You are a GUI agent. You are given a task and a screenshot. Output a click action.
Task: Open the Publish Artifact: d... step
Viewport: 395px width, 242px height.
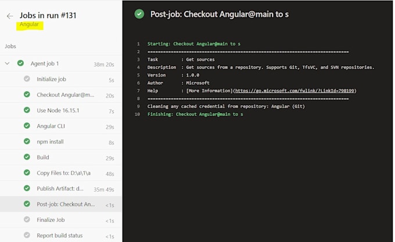tap(61, 189)
